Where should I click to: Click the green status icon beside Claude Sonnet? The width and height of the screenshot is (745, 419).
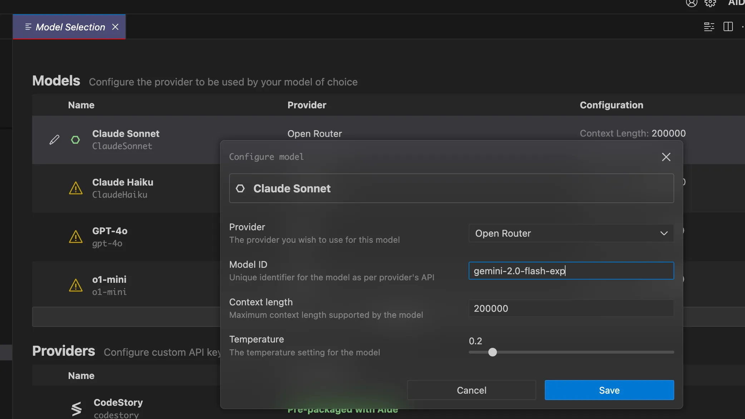pyautogui.click(x=75, y=139)
